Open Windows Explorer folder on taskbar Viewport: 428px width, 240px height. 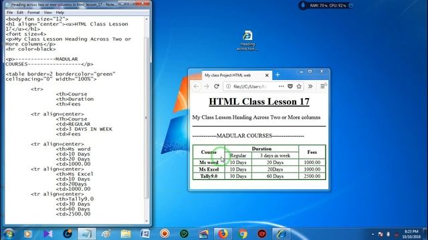point(126,234)
